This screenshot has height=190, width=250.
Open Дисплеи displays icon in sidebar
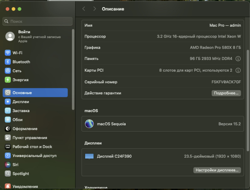pyautogui.click(x=8, y=102)
